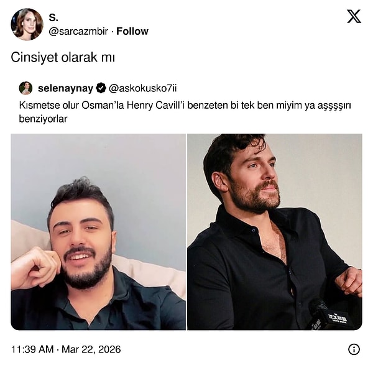This screenshot has width=373, height=368.
Task: Click the display name S.
Action: tap(53, 18)
